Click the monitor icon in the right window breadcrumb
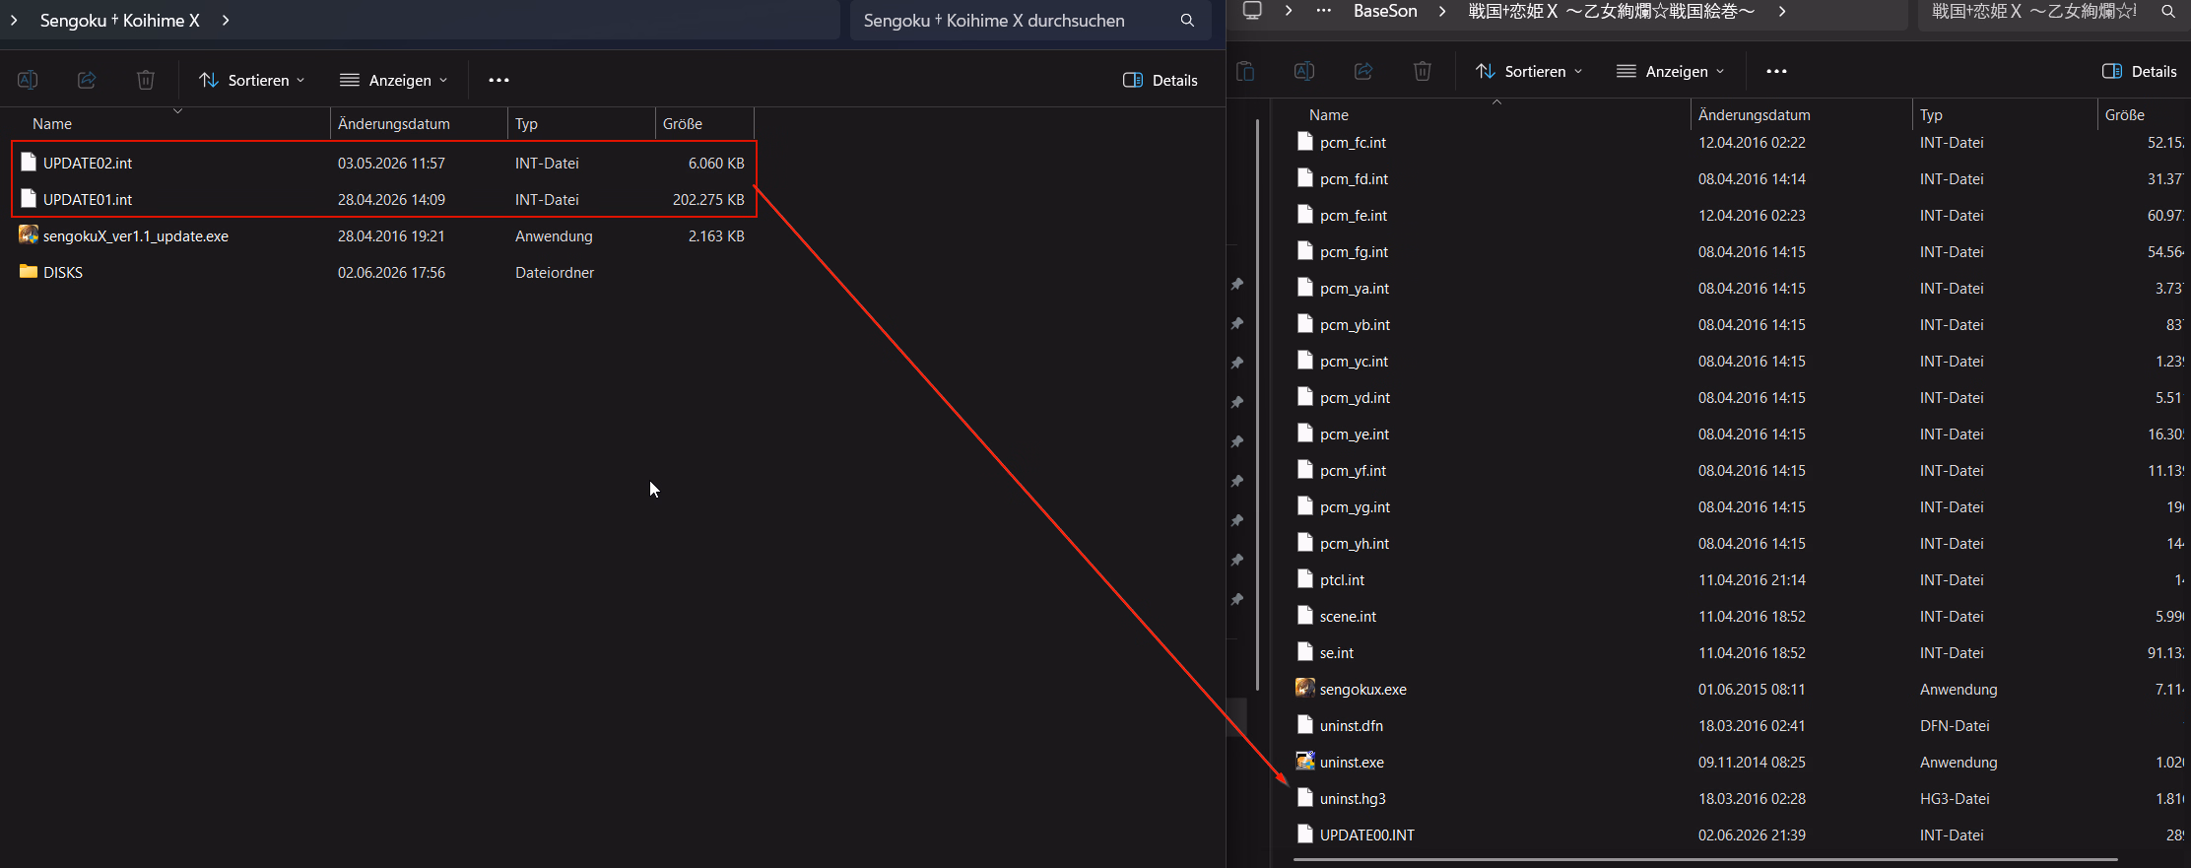This screenshot has height=868, width=2191. tap(1252, 11)
